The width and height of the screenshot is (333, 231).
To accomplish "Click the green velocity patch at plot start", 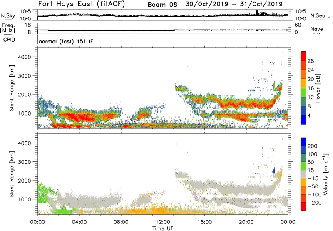I will point(44,193).
